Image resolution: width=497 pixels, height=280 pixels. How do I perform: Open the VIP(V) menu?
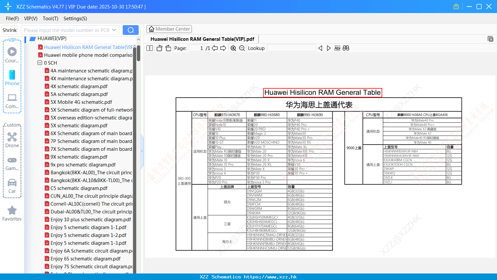pyautogui.click(x=31, y=19)
